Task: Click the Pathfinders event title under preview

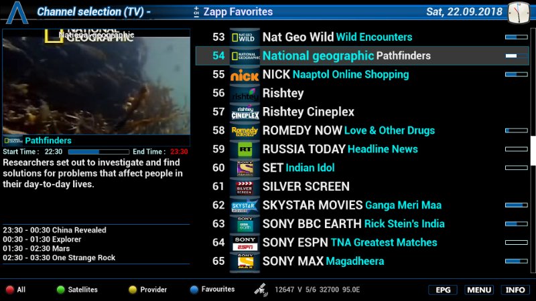Action: 48,140
